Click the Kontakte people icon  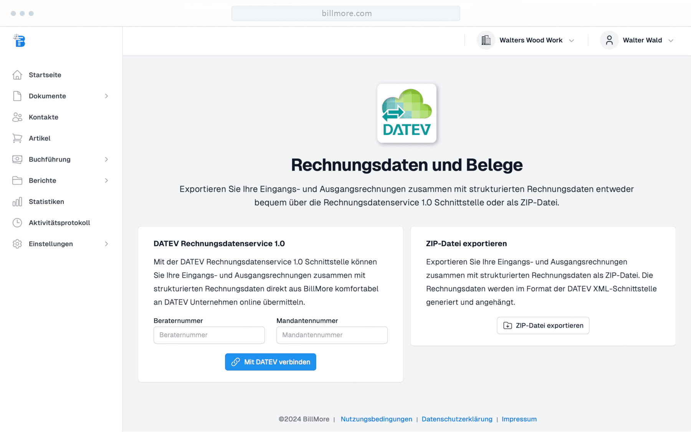17,117
